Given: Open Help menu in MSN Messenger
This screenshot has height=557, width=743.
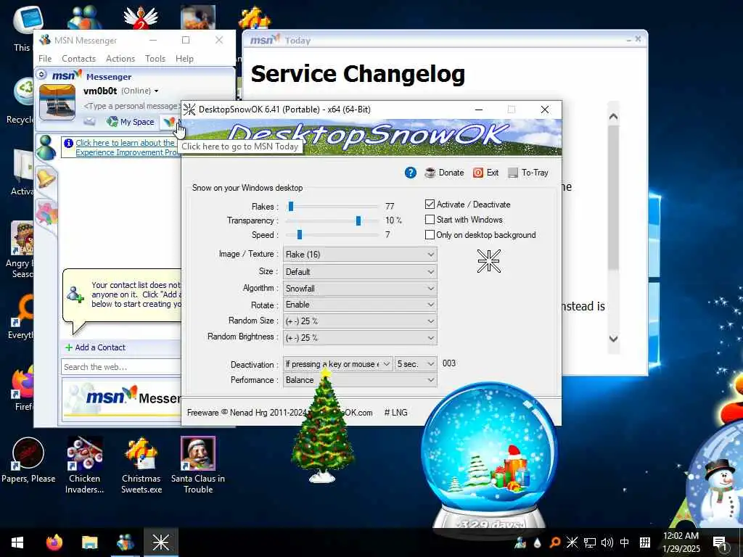Looking at the screenshot, I should (184, 59).
